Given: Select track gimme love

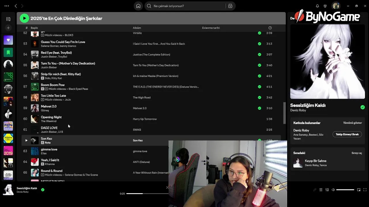Looking at the screenshot, I should click(x=49, y=149).
